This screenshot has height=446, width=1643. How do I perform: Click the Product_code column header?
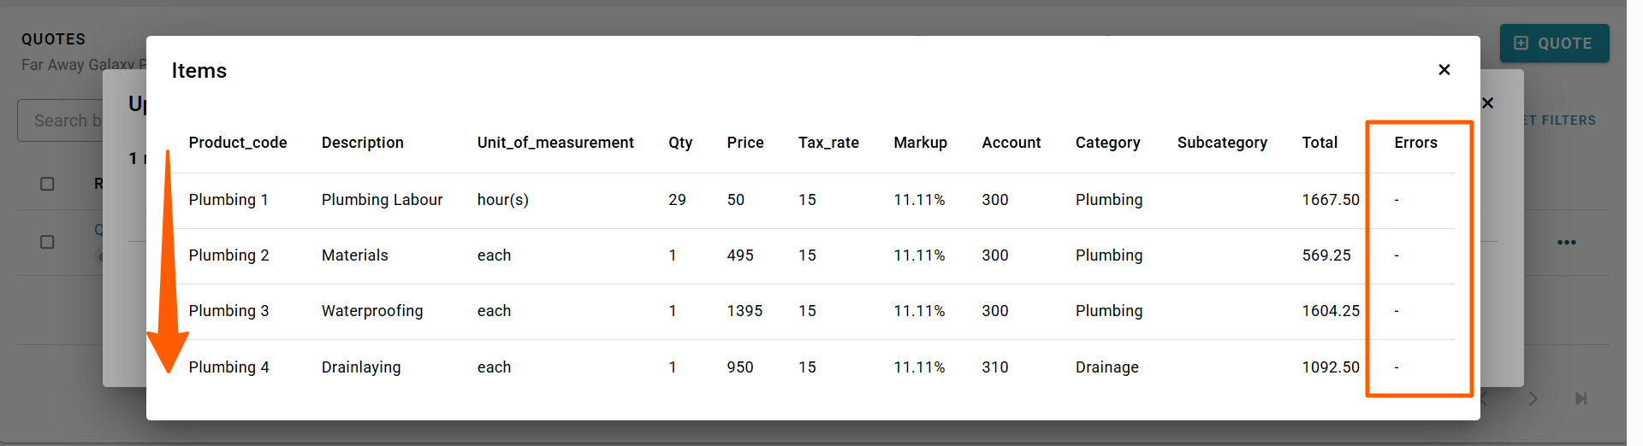point(238,143)
